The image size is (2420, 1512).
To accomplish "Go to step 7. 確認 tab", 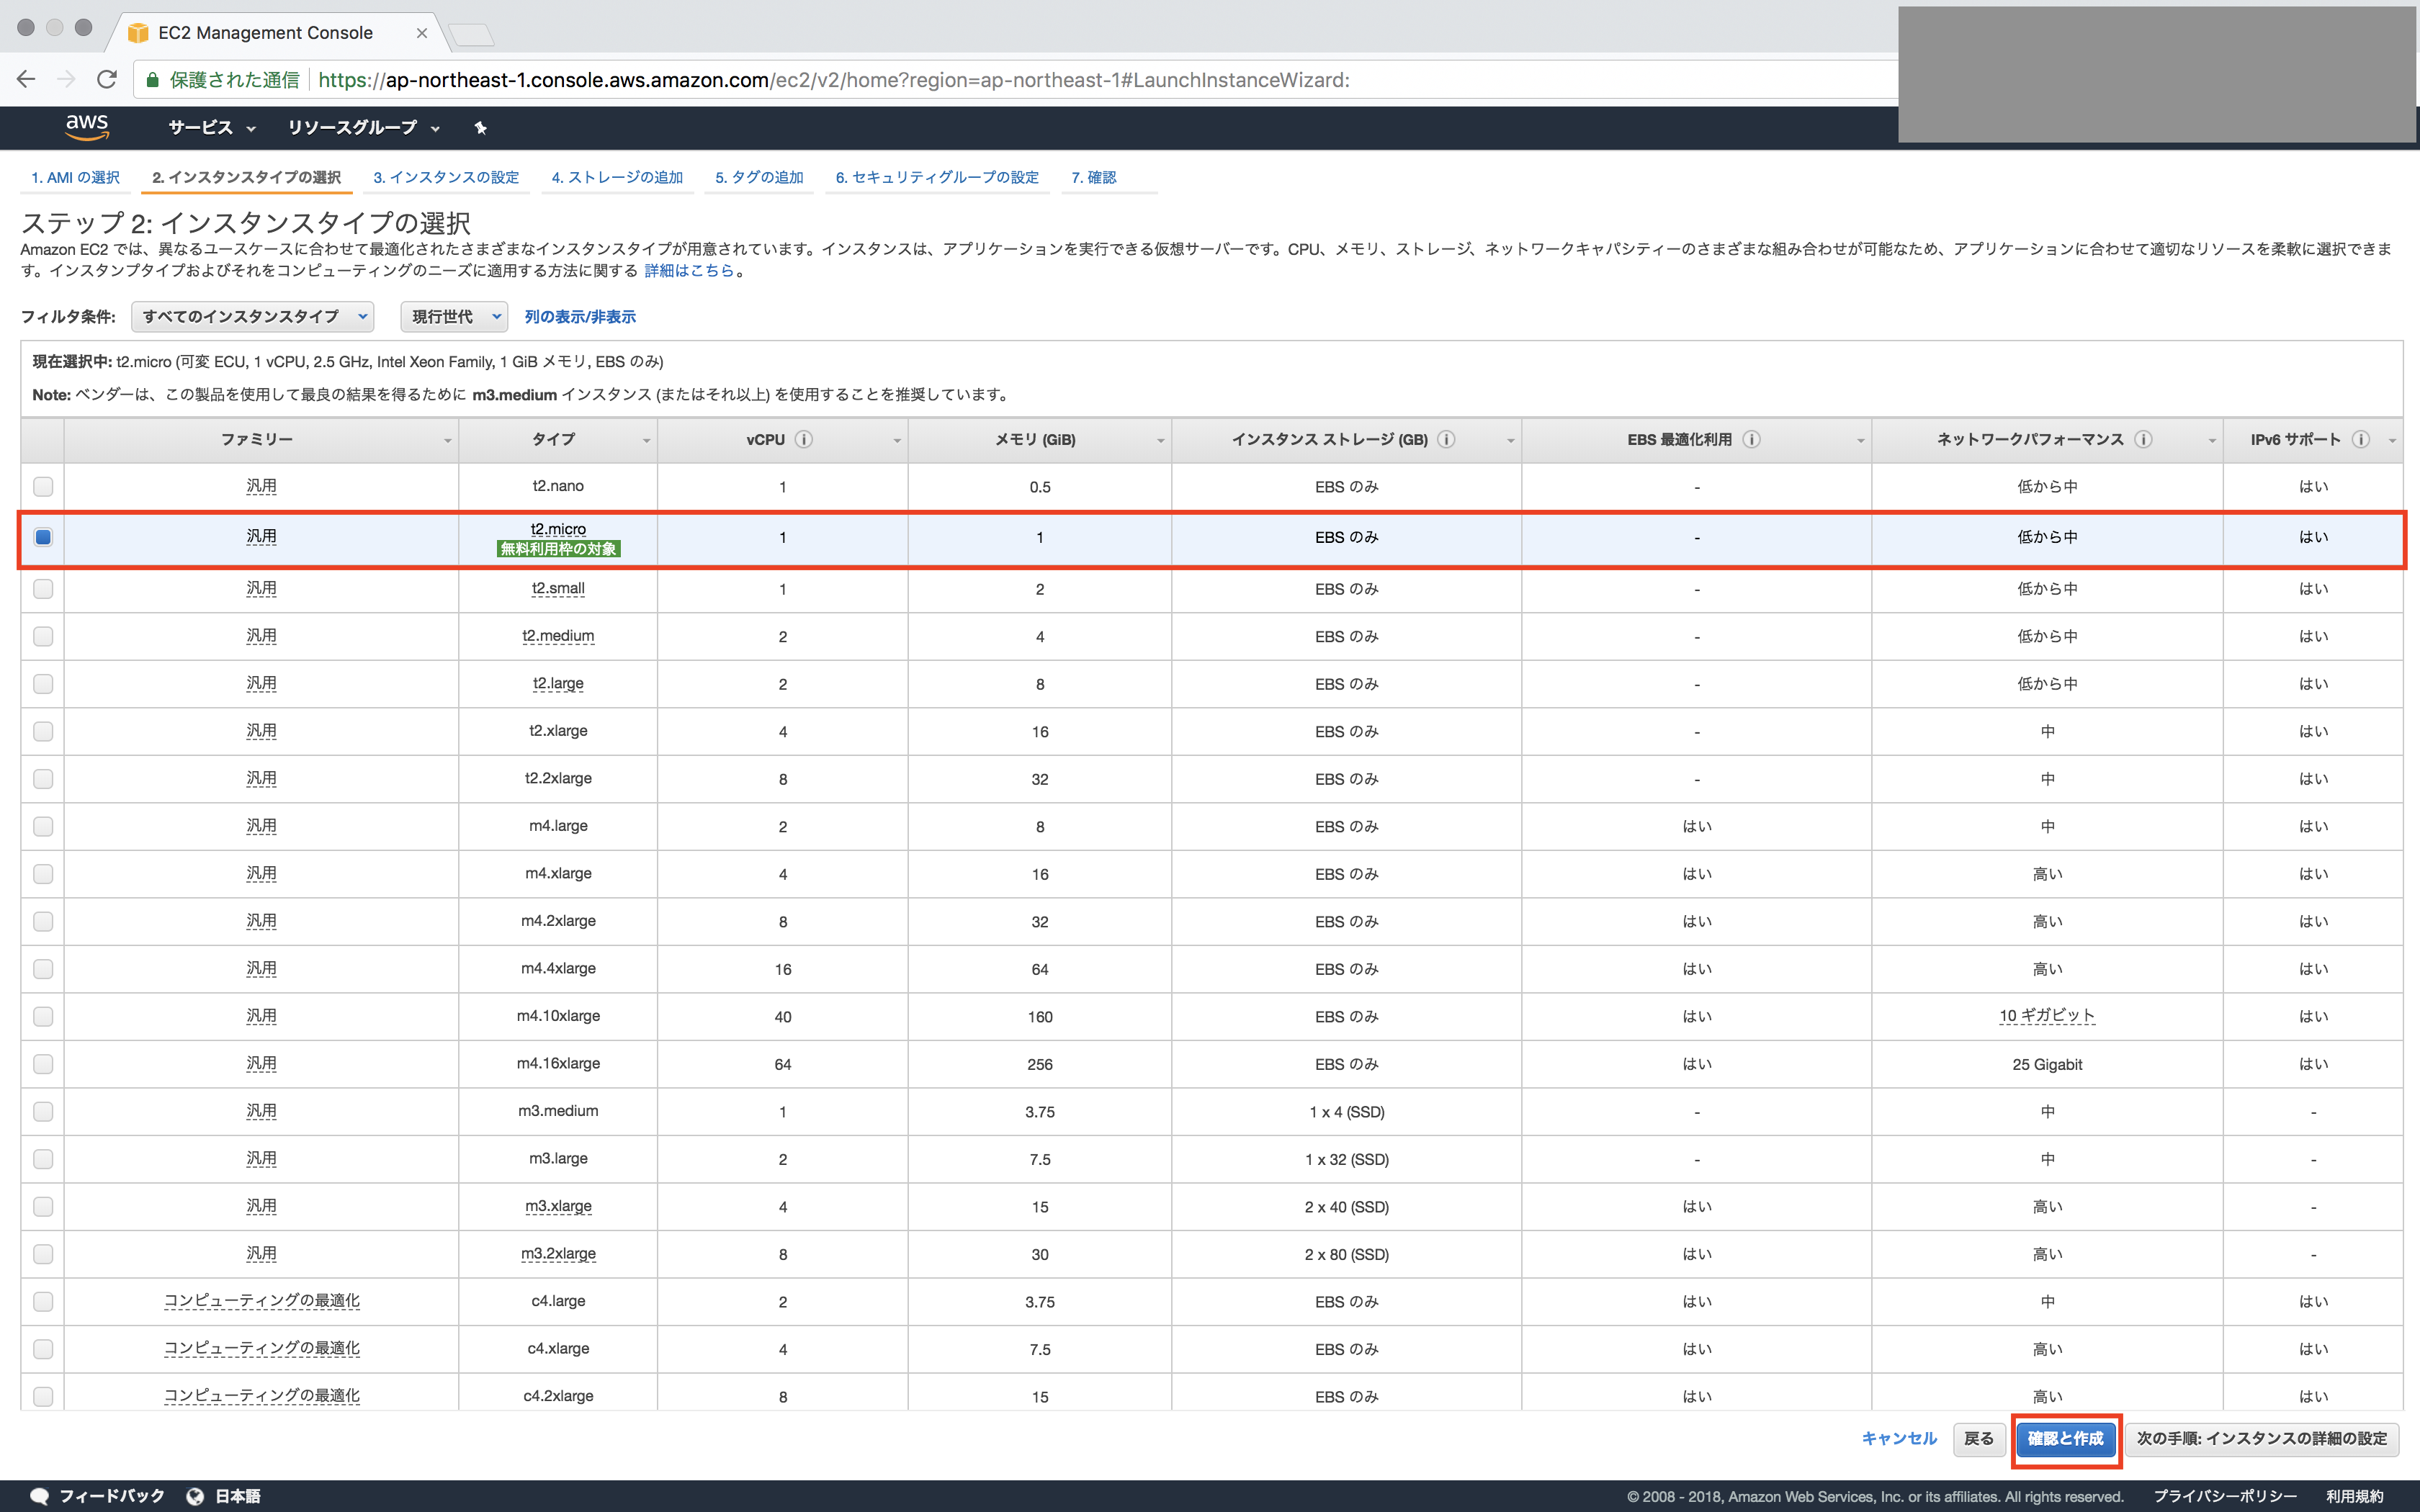I will (1094, 177).
